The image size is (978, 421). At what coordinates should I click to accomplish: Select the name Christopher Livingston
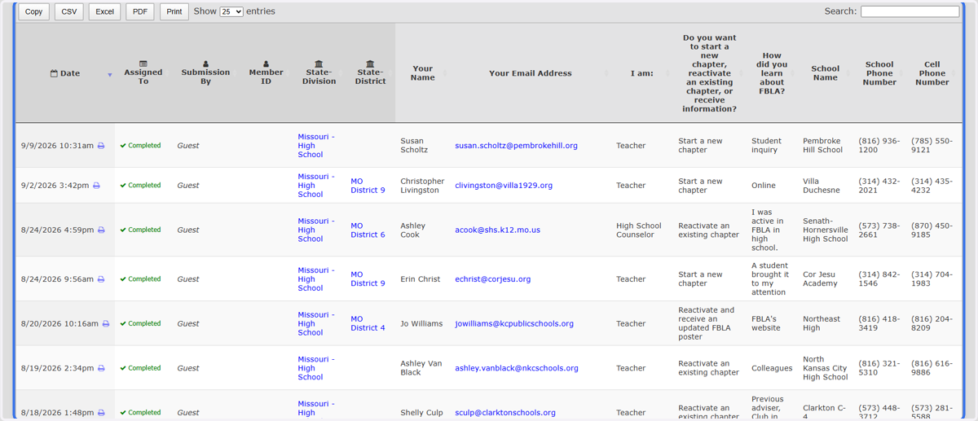pos(422,186)
